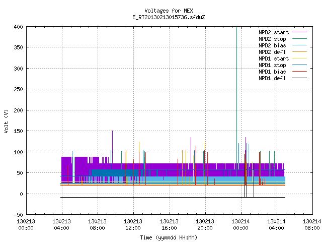Click the chart title "Voltages for MEX"
322x242 pixels.
pyautogui.click(x=169, y=11)
